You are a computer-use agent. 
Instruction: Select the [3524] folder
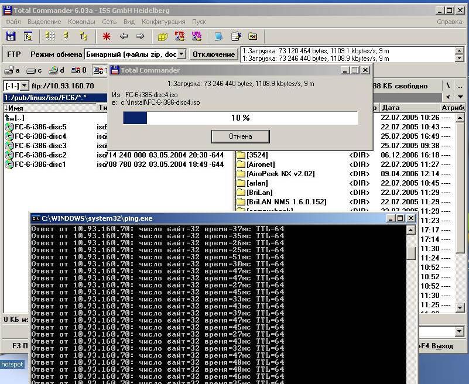coord(252,155)
